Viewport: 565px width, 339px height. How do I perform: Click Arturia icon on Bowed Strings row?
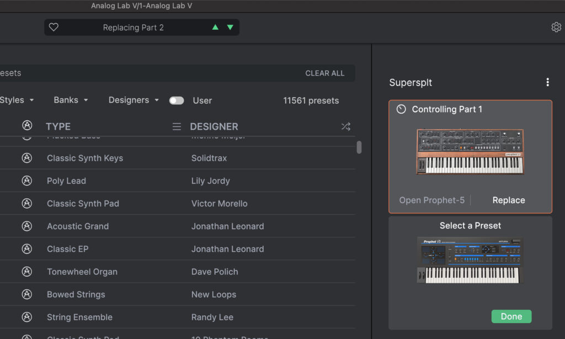(27, 294)
